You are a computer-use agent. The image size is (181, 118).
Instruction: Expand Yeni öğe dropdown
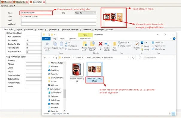click(124, 43)
